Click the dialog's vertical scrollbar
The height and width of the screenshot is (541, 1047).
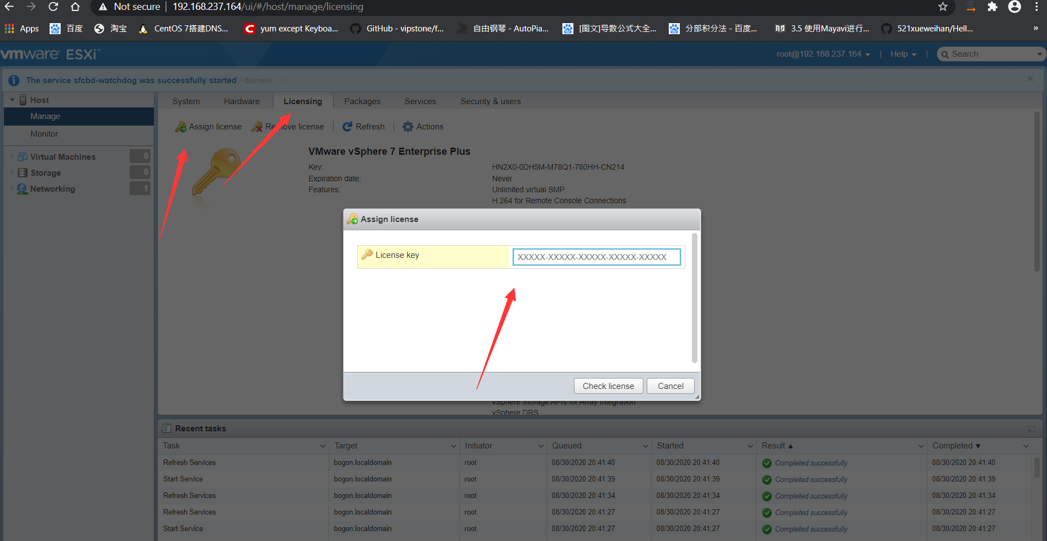pos(695,297)
